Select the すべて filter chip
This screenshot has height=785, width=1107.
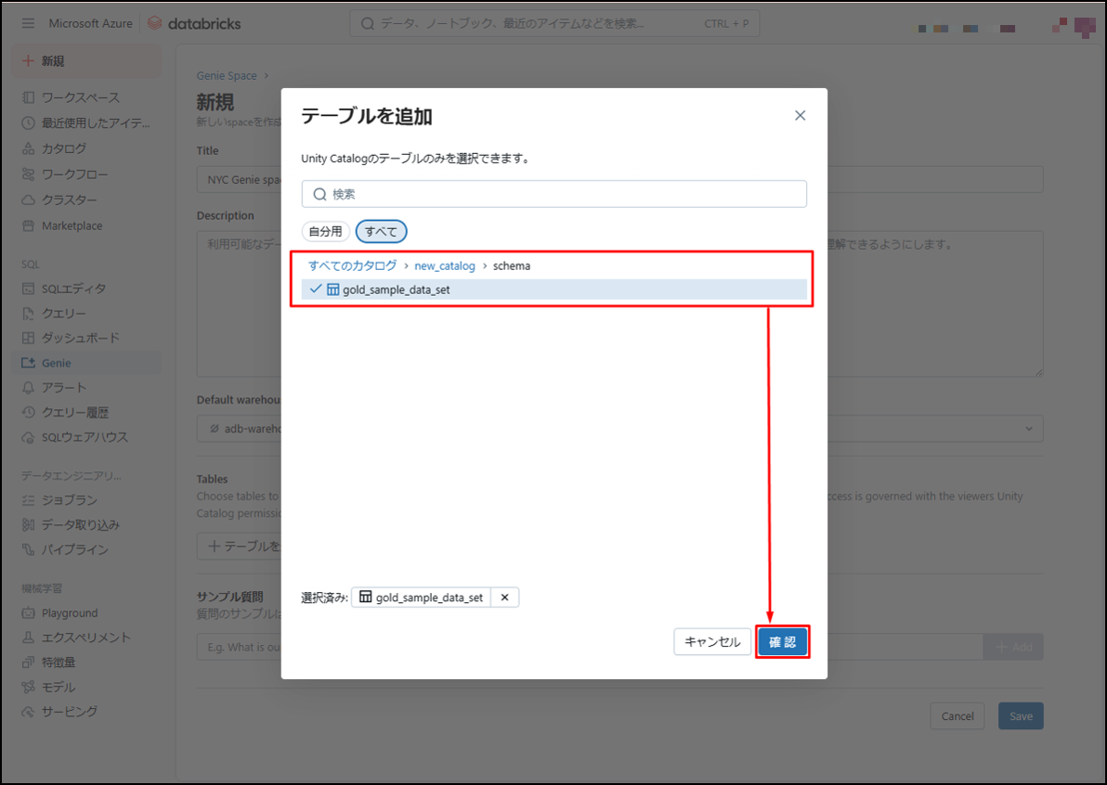(x=382, y=231)
